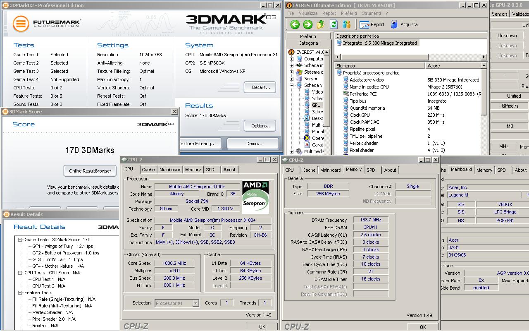Collapse the Feature Tests node in Result Details
This screenshot has height=331, width=529.
[x=20, y=293]
